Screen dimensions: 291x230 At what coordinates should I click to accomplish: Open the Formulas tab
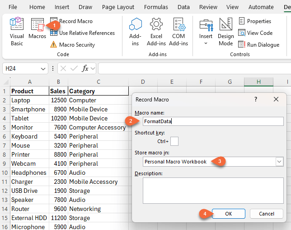pos(156,7)
